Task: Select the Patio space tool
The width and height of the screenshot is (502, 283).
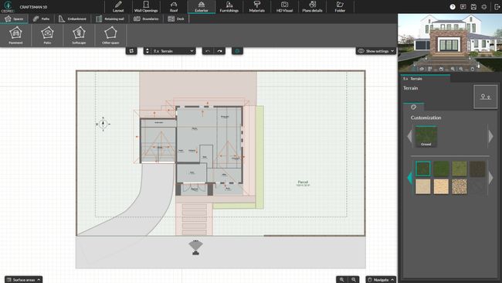Action: pos(47,36)
